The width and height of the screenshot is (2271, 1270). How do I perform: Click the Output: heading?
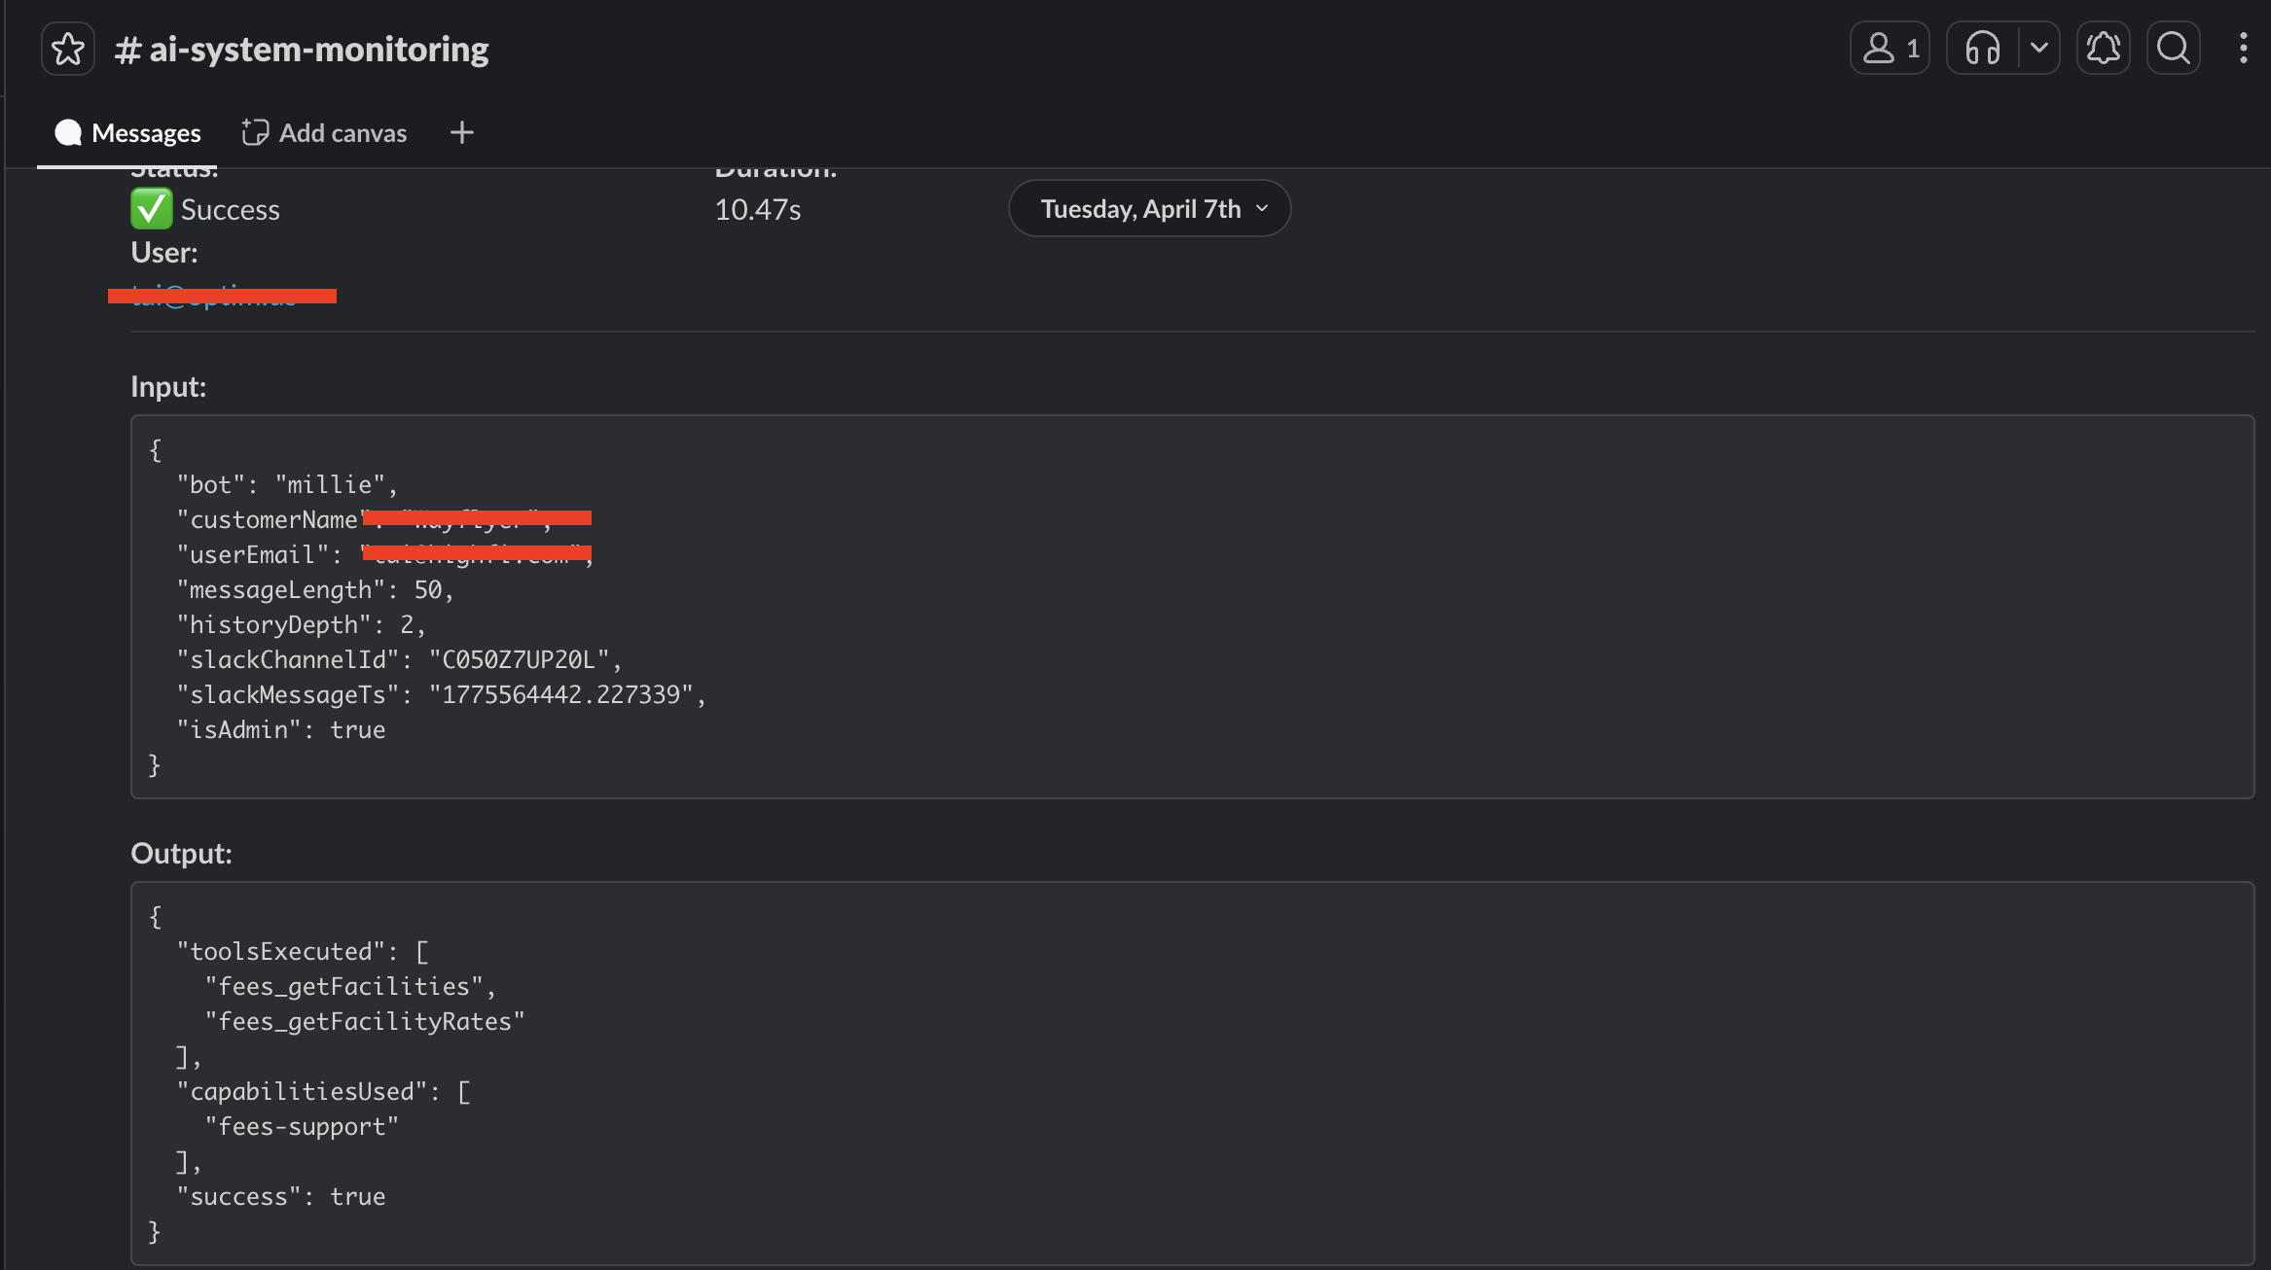pyautogui.click(x=181, y=853)
